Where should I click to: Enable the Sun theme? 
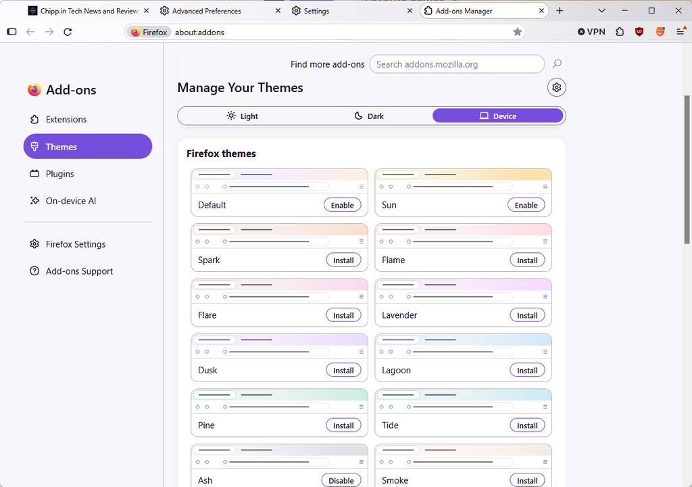click(x=526, y=205)
